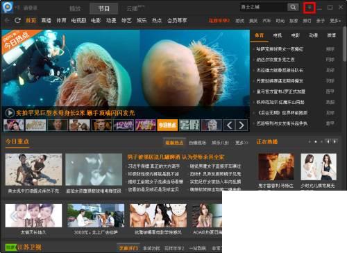Screen dimensions: 347x253
Task: Select the middle page dot in 正在热播
Action: click(x=316, y=141)
